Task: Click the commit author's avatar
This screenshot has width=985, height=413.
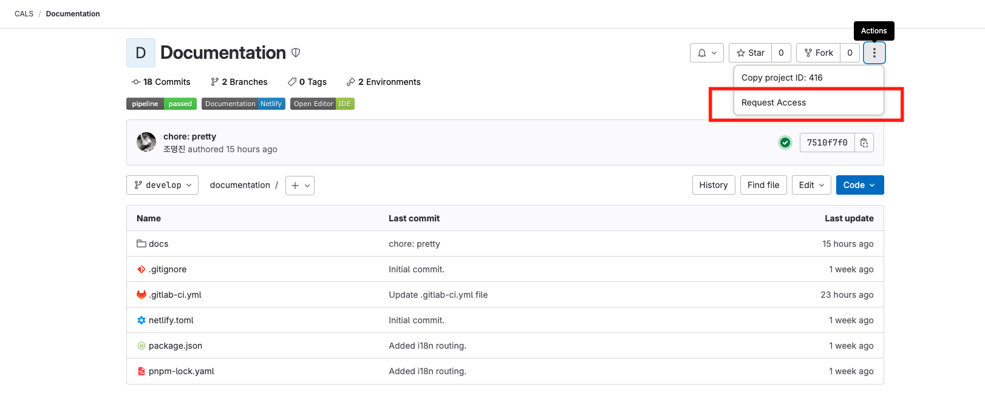Action: coord(146,143)
